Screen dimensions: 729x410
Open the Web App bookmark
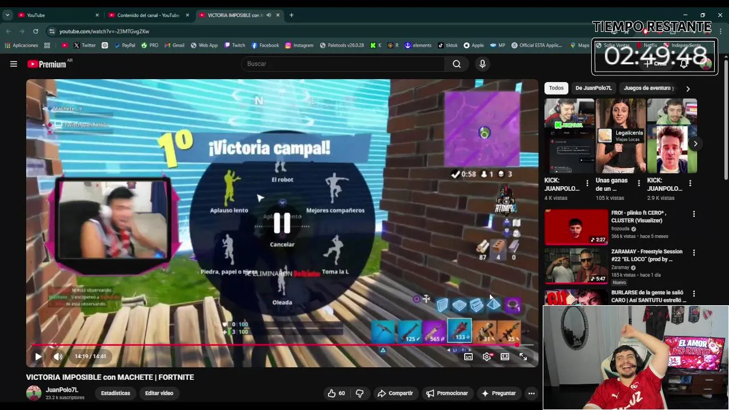204,46
